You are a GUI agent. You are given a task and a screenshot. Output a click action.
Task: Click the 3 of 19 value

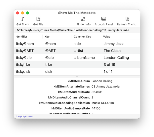click(x=109, y=65)
